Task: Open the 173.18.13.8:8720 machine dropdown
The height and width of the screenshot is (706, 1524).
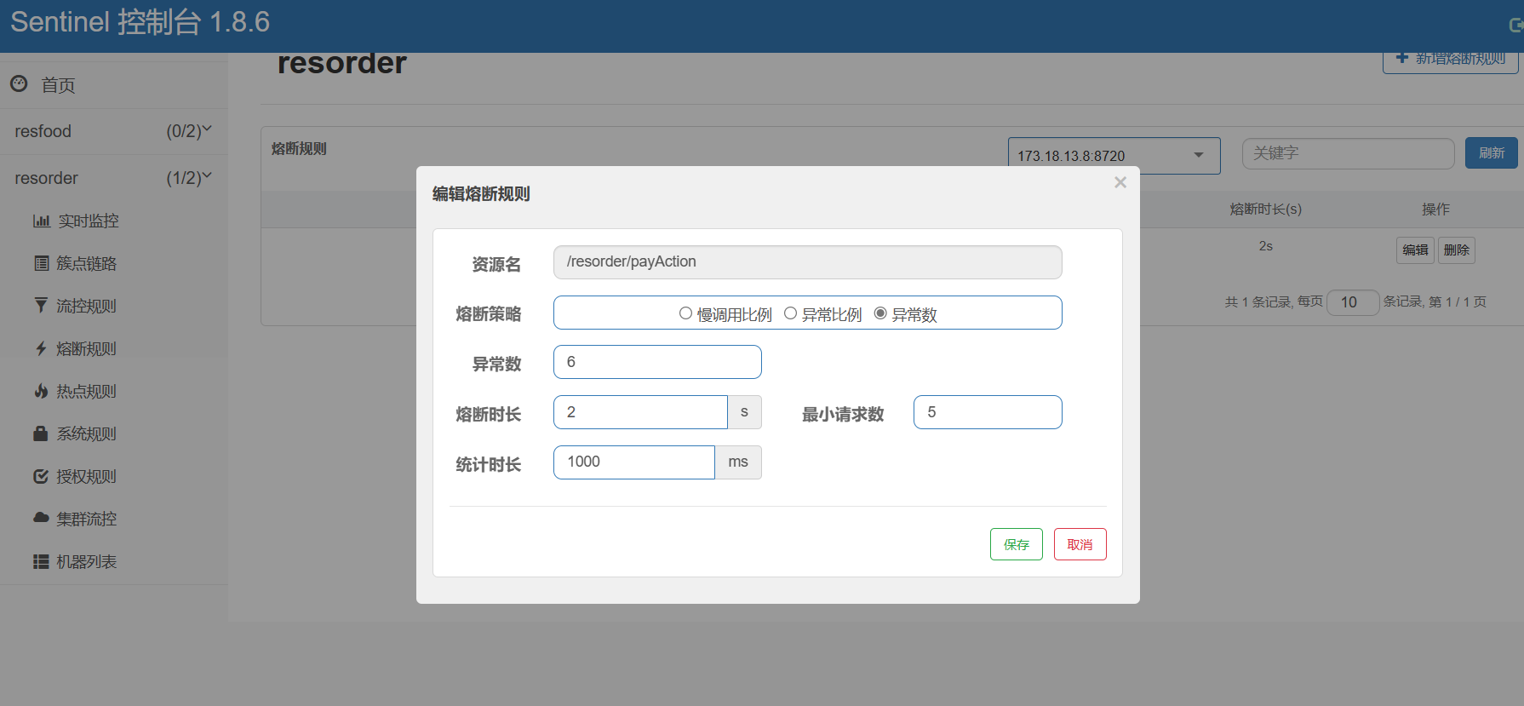Action: click(x=1114, y=156)
